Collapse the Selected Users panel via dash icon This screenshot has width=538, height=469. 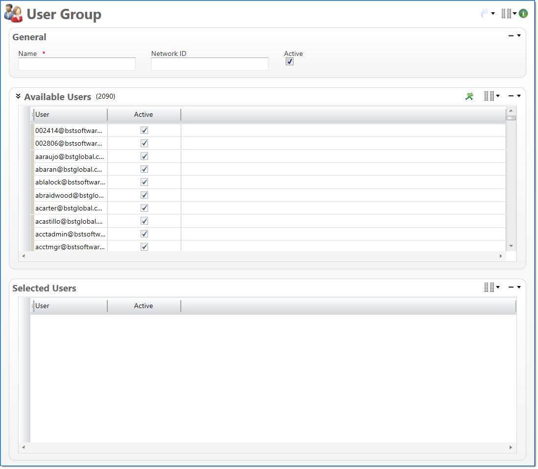click(x=511, y=287)
